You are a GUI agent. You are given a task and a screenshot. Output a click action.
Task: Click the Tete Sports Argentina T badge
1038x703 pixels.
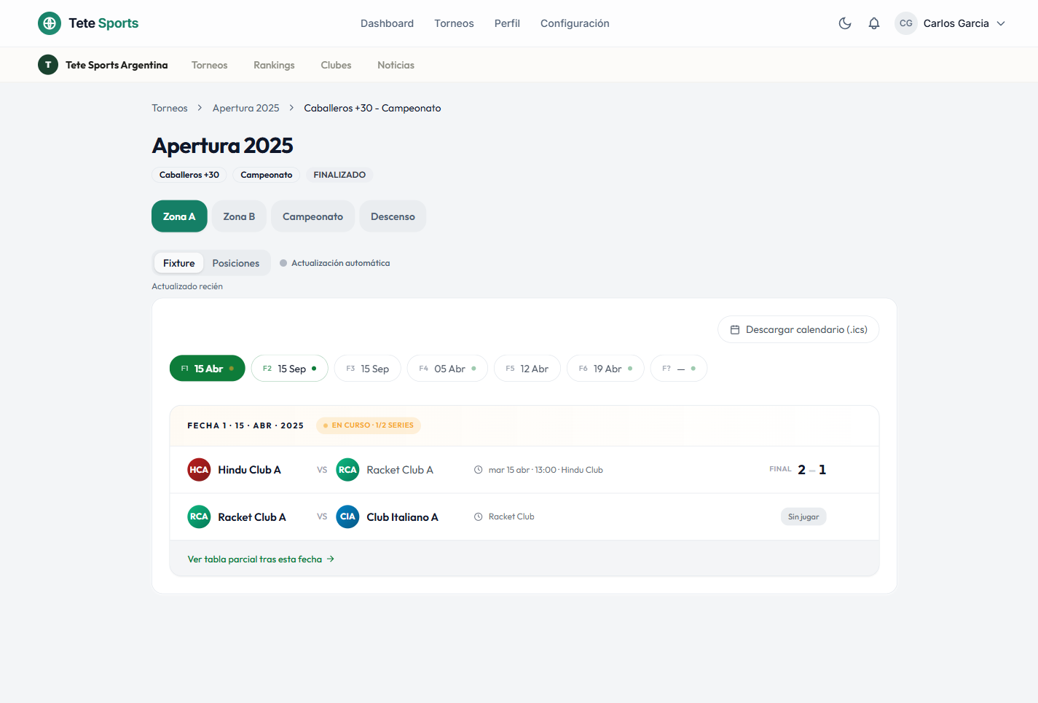pyautogui.click(x=48, y=65)
